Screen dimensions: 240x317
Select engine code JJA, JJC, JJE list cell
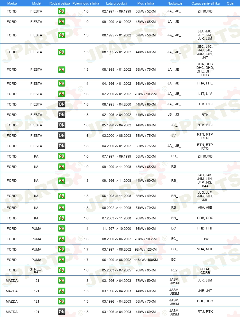pos(205,35)
